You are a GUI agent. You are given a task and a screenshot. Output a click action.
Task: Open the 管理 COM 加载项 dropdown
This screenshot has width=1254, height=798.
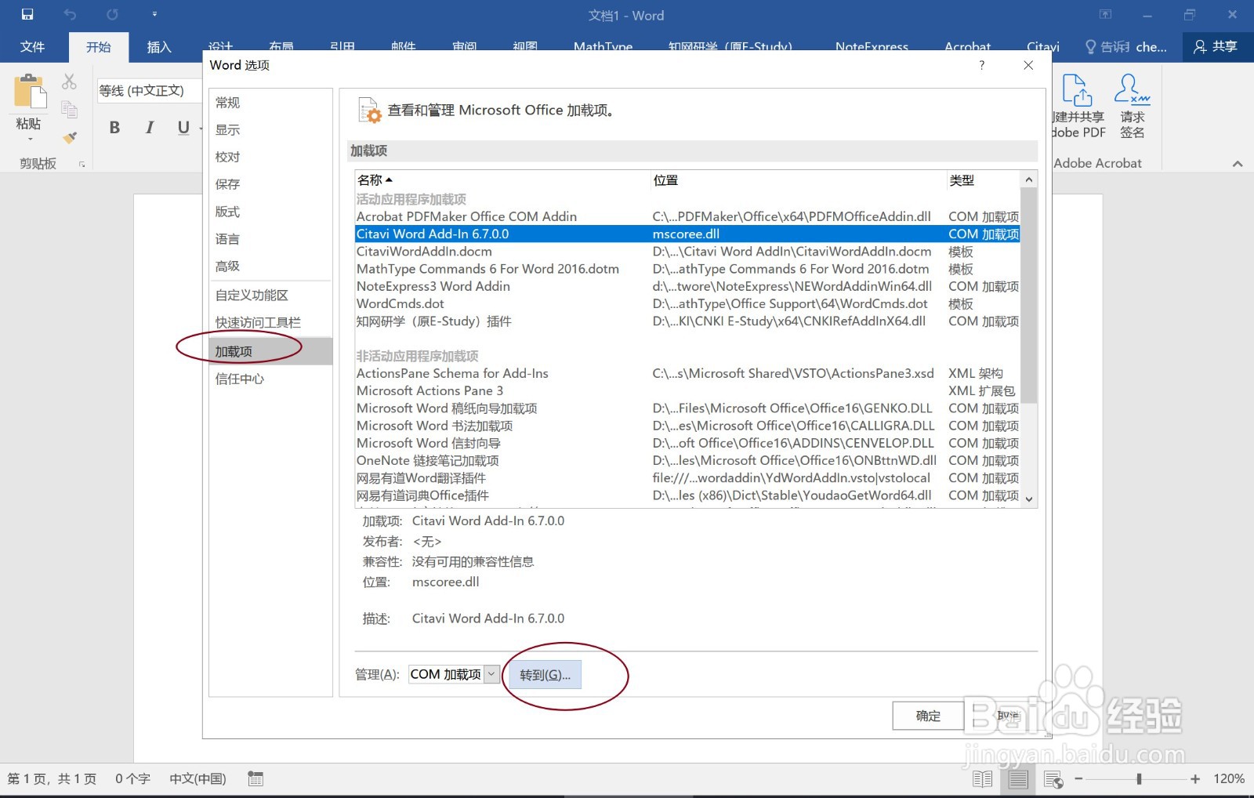tap(490, 674)
